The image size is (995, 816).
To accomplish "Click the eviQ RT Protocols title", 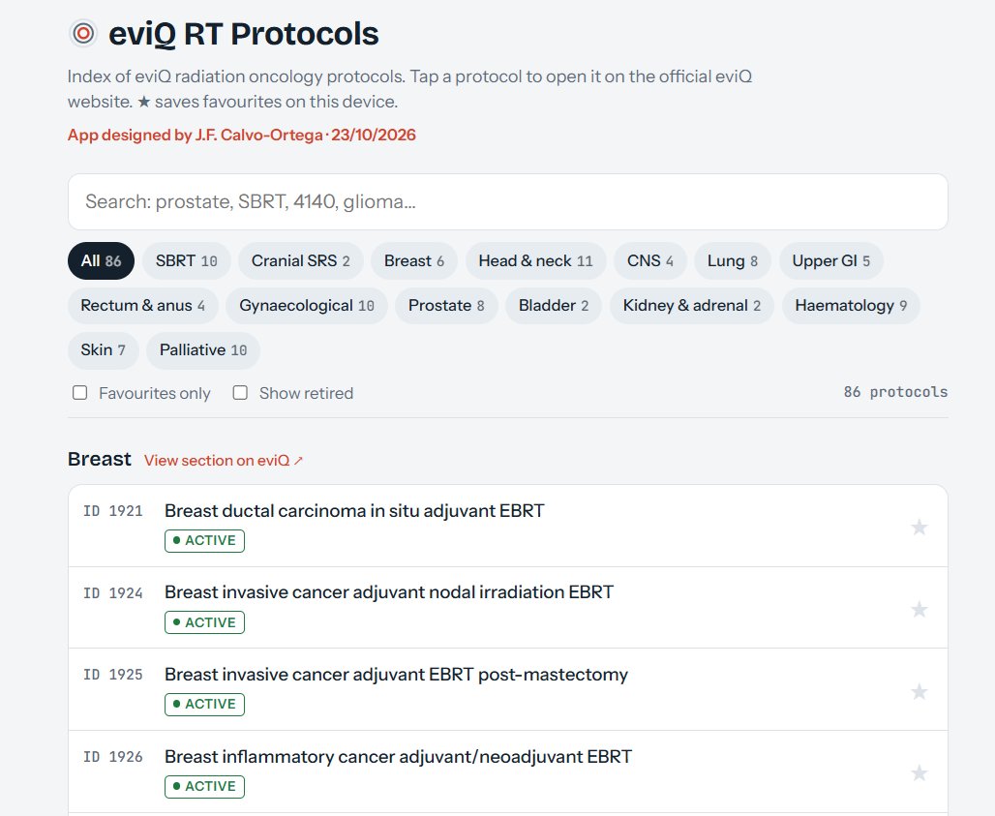I will pos(244,34).
